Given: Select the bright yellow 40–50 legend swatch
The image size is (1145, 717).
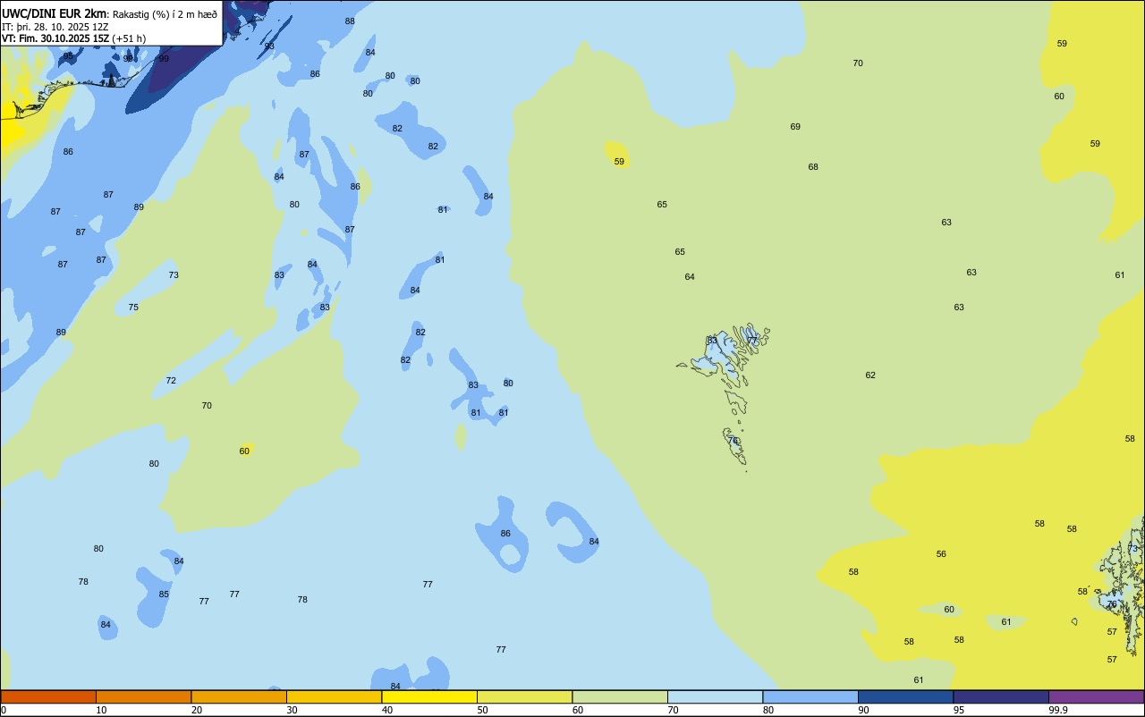Looking at the screenshot, I should (x=429, y=696).
